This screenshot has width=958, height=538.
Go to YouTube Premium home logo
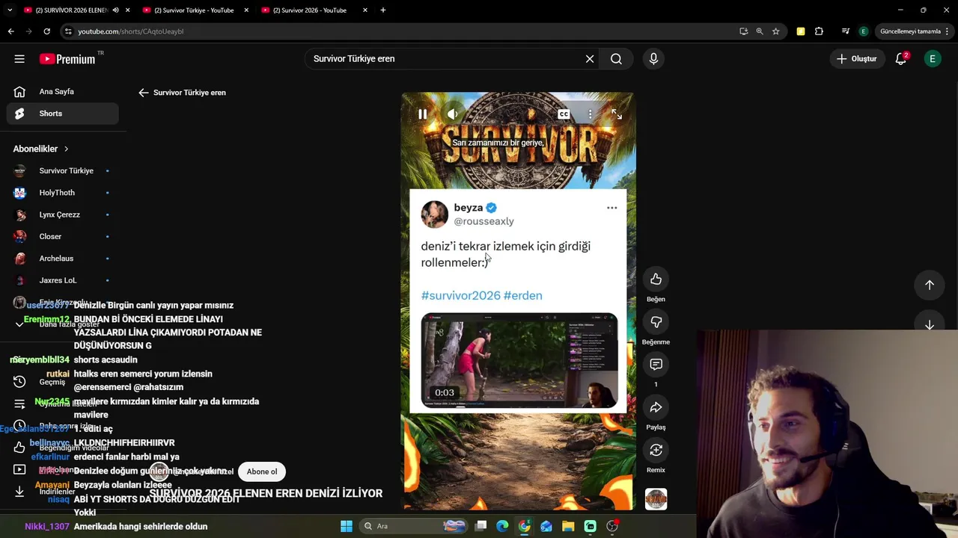point(67,59)
